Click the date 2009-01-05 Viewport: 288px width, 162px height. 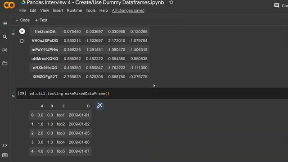tap(79, 133)
